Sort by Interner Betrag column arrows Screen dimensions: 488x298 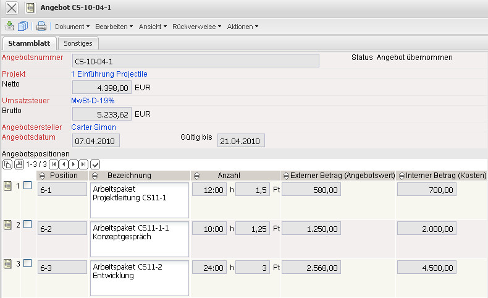pos(402,176)
